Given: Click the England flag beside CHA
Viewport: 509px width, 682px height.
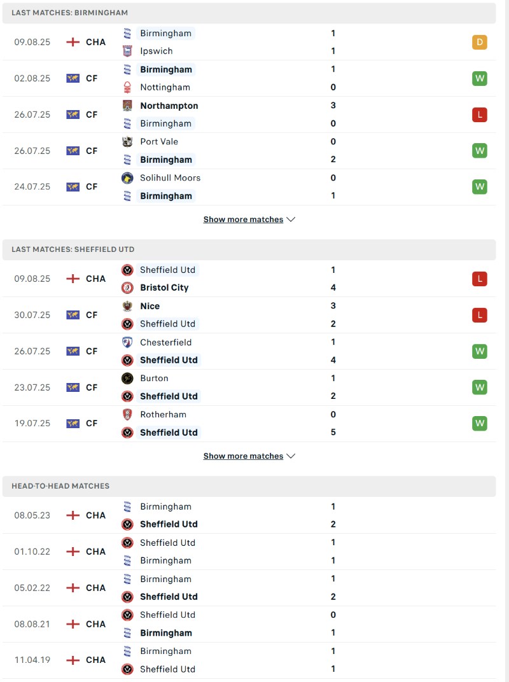Looking at the screenshot, I should 72,42.
